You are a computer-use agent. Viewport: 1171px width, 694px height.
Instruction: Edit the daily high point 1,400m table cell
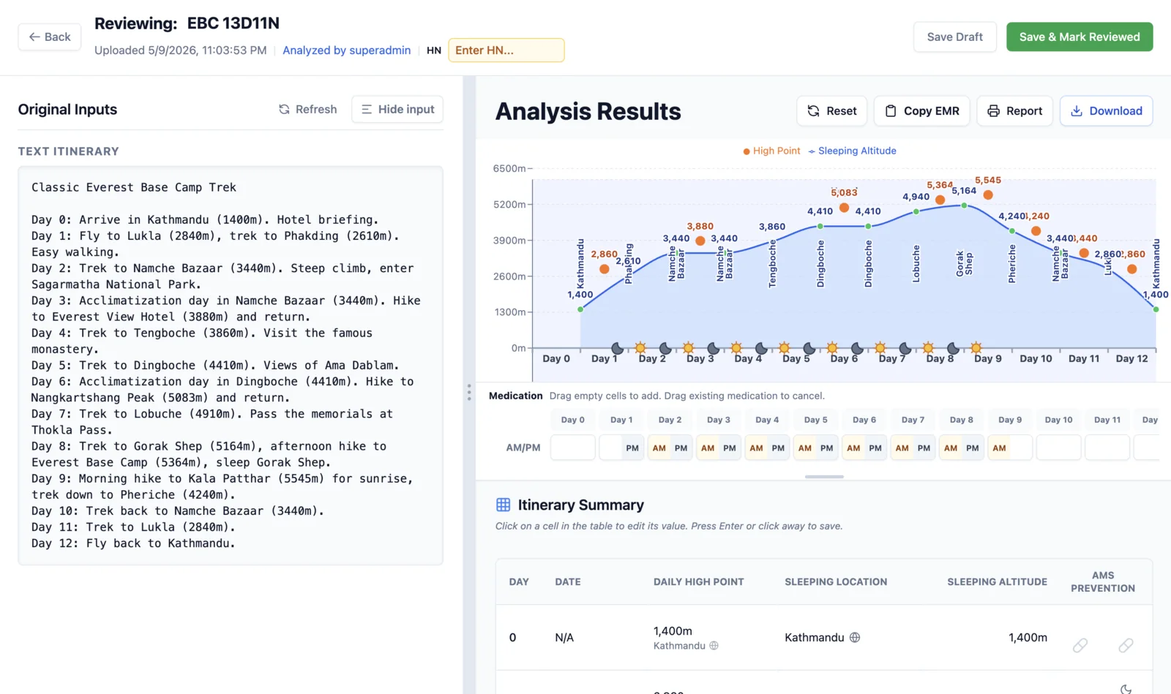pyautogui.click(x=673, y=631)
